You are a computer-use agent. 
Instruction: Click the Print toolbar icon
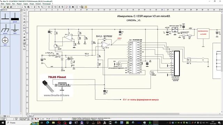pyautogui.click(x=11, y=7)
